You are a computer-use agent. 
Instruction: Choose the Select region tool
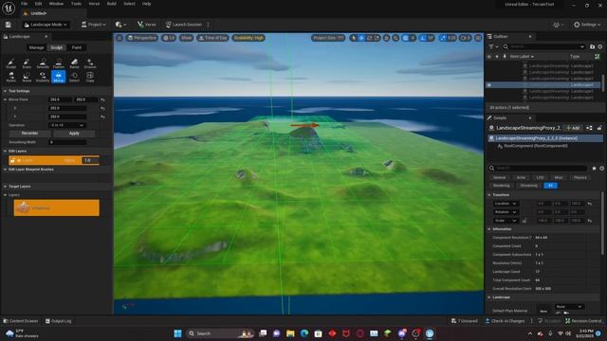74,77
